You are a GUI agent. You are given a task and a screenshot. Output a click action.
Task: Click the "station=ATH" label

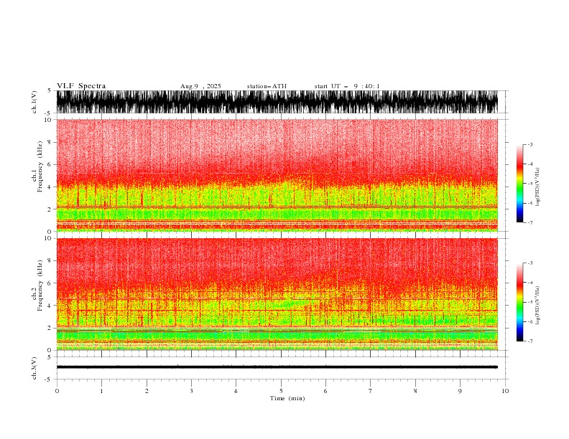[x=267, y=86]
